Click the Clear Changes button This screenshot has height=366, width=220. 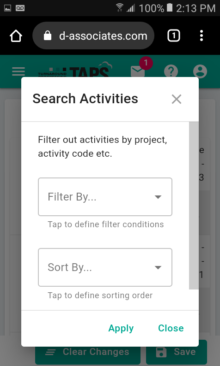click(88, 352)
